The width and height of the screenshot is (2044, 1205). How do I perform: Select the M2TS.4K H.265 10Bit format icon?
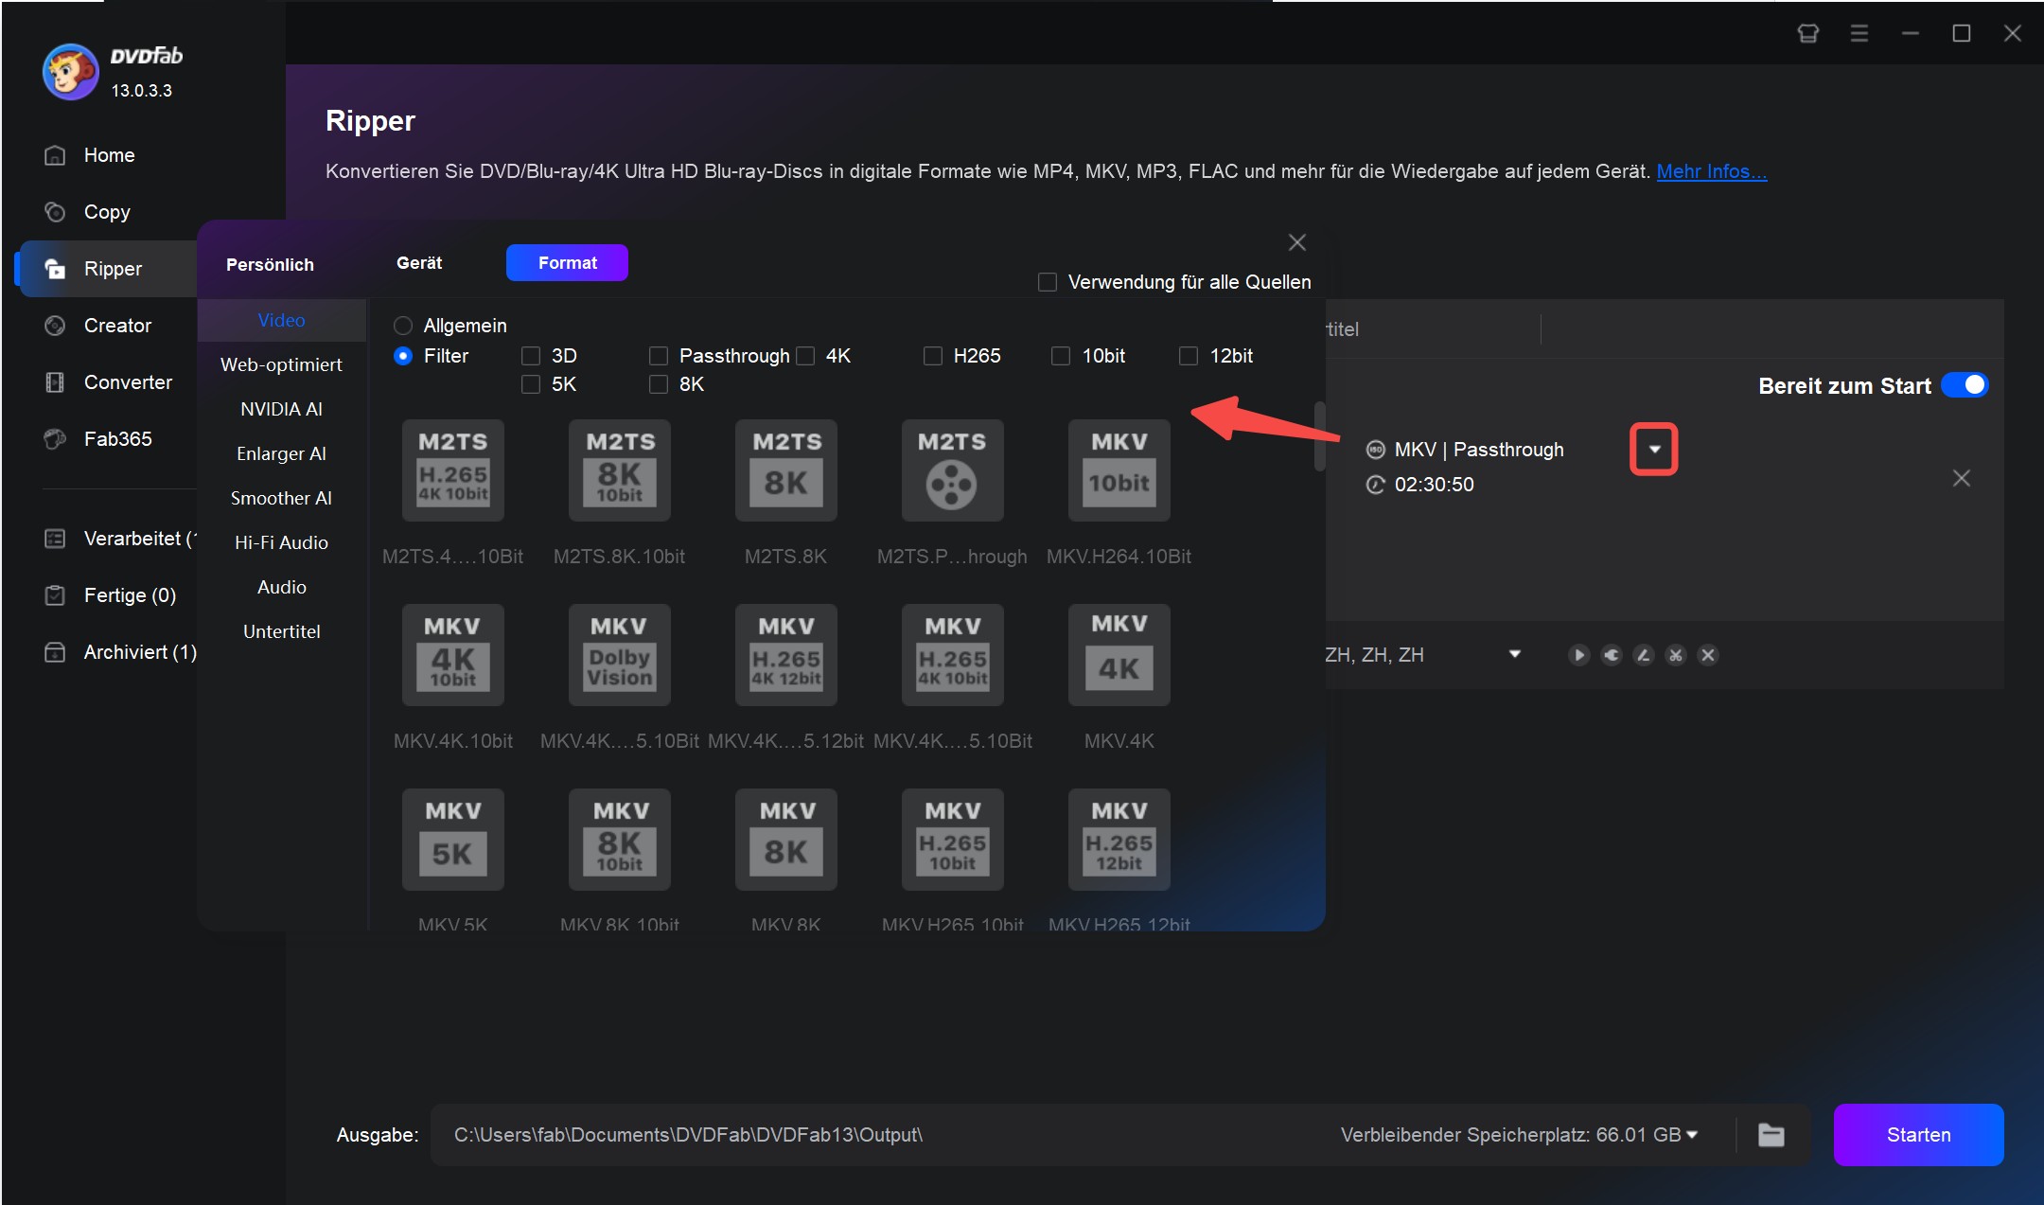pos(452,470)
